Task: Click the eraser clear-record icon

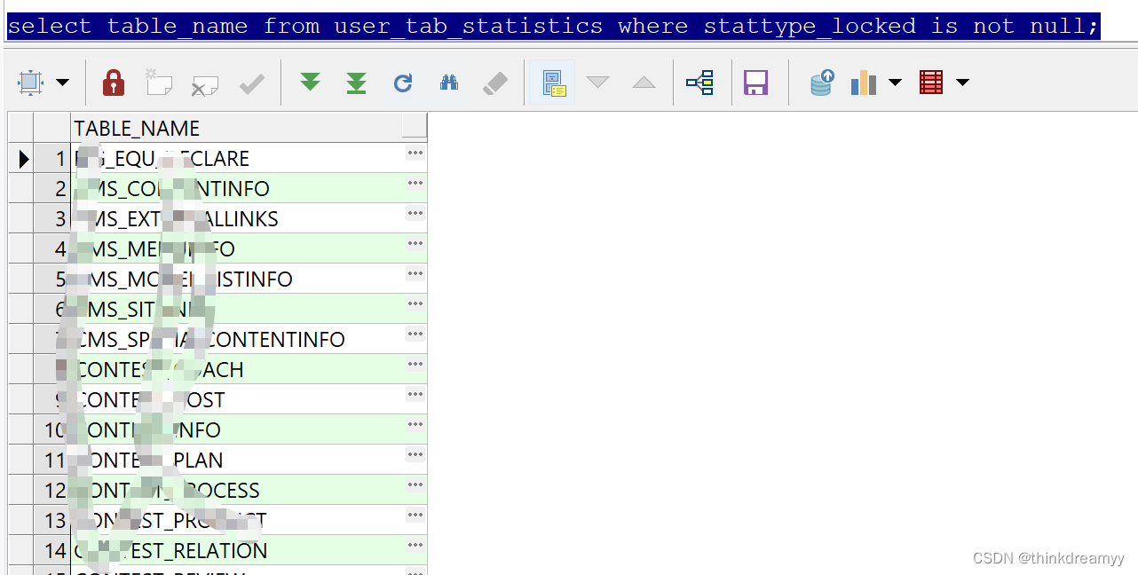Action: tap(495, 83)
